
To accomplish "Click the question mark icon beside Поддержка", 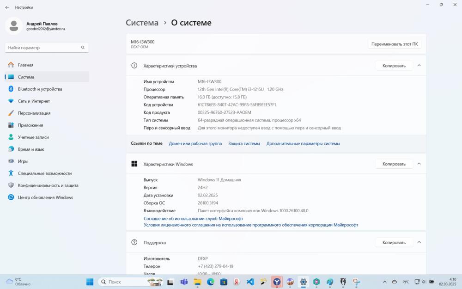I will click(x=134, y=242).
